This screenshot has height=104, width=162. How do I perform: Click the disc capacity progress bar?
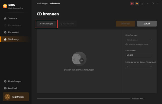(x=83, y=99)
